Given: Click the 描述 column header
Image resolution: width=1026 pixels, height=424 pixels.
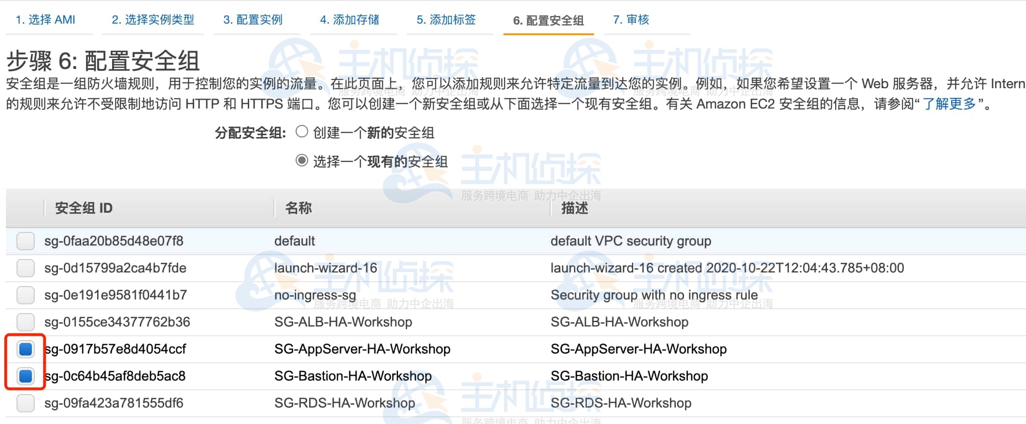Looking at the screenshot, I should click(x=574, y=208).
